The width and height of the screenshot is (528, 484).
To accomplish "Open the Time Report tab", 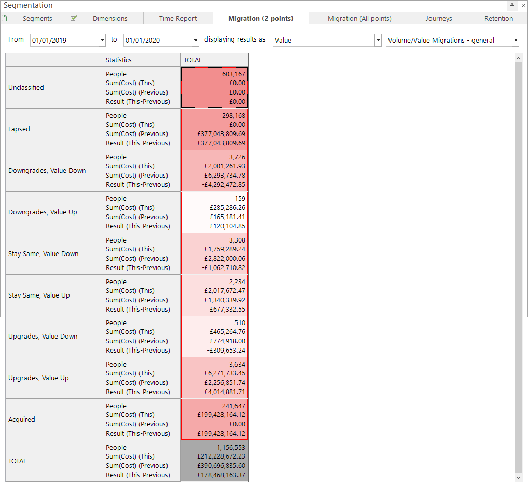I will (178, 19).
